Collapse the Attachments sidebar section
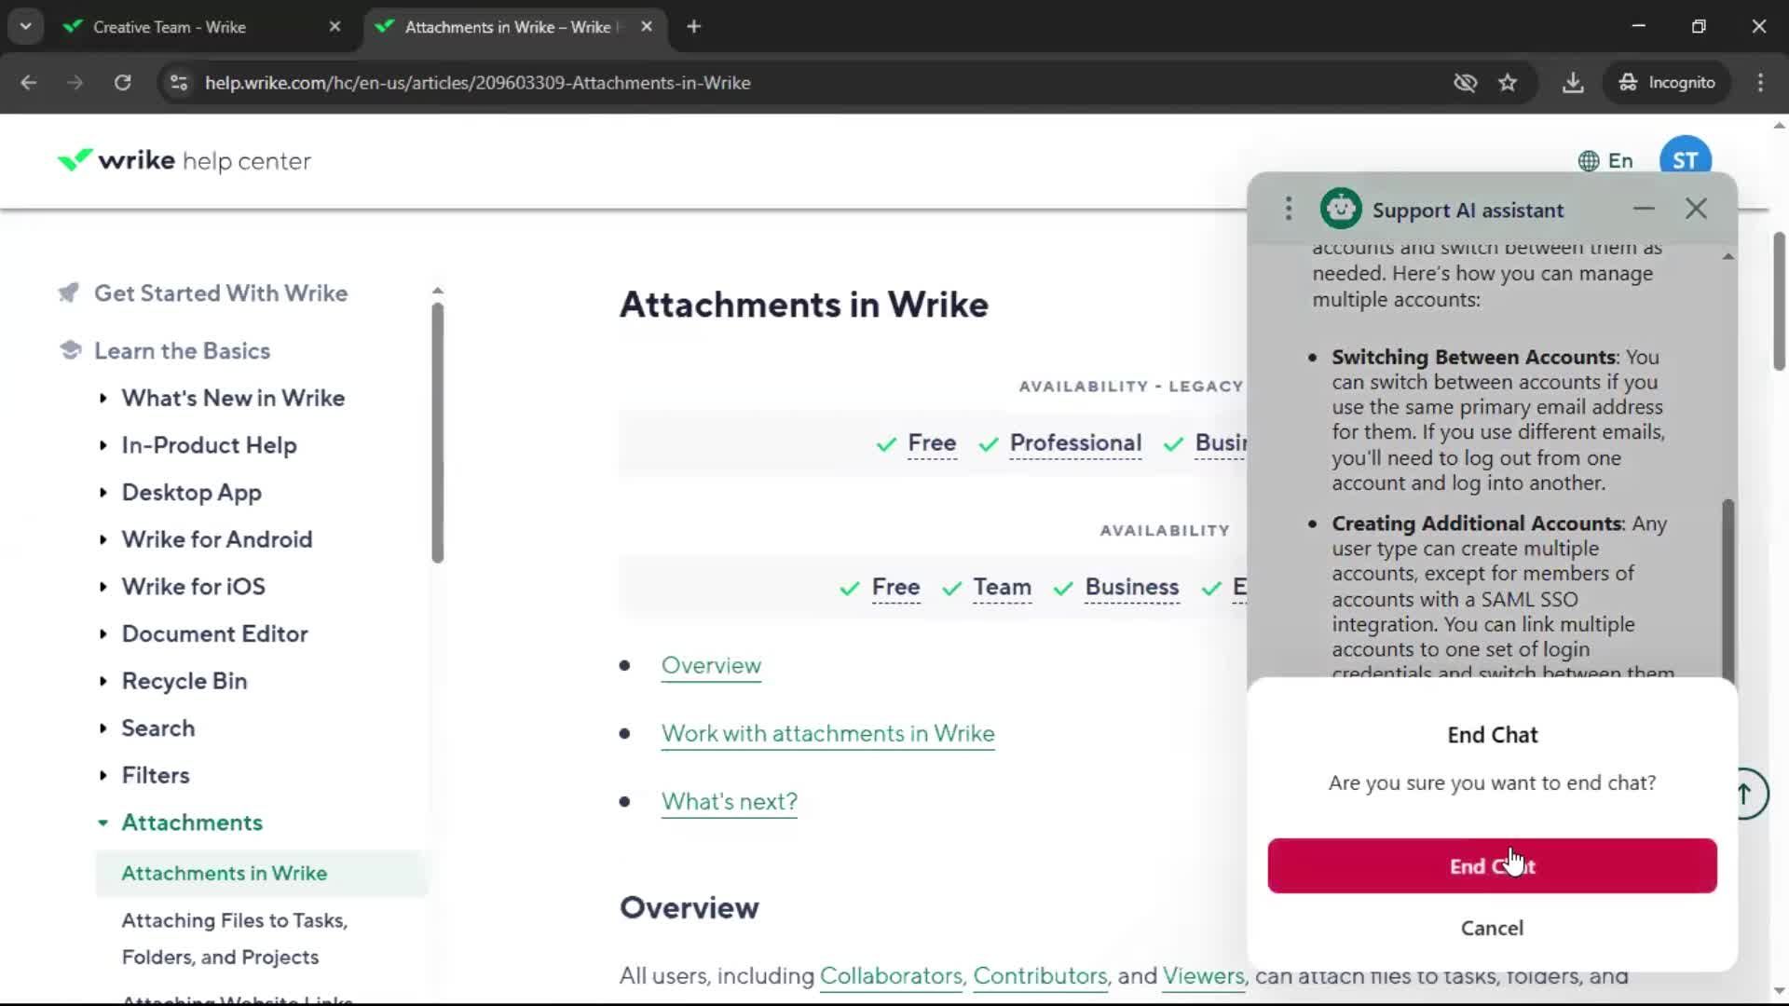The width and height of the screenshot is (1789, 1006). pyautogui.click(x=102, y=823)
